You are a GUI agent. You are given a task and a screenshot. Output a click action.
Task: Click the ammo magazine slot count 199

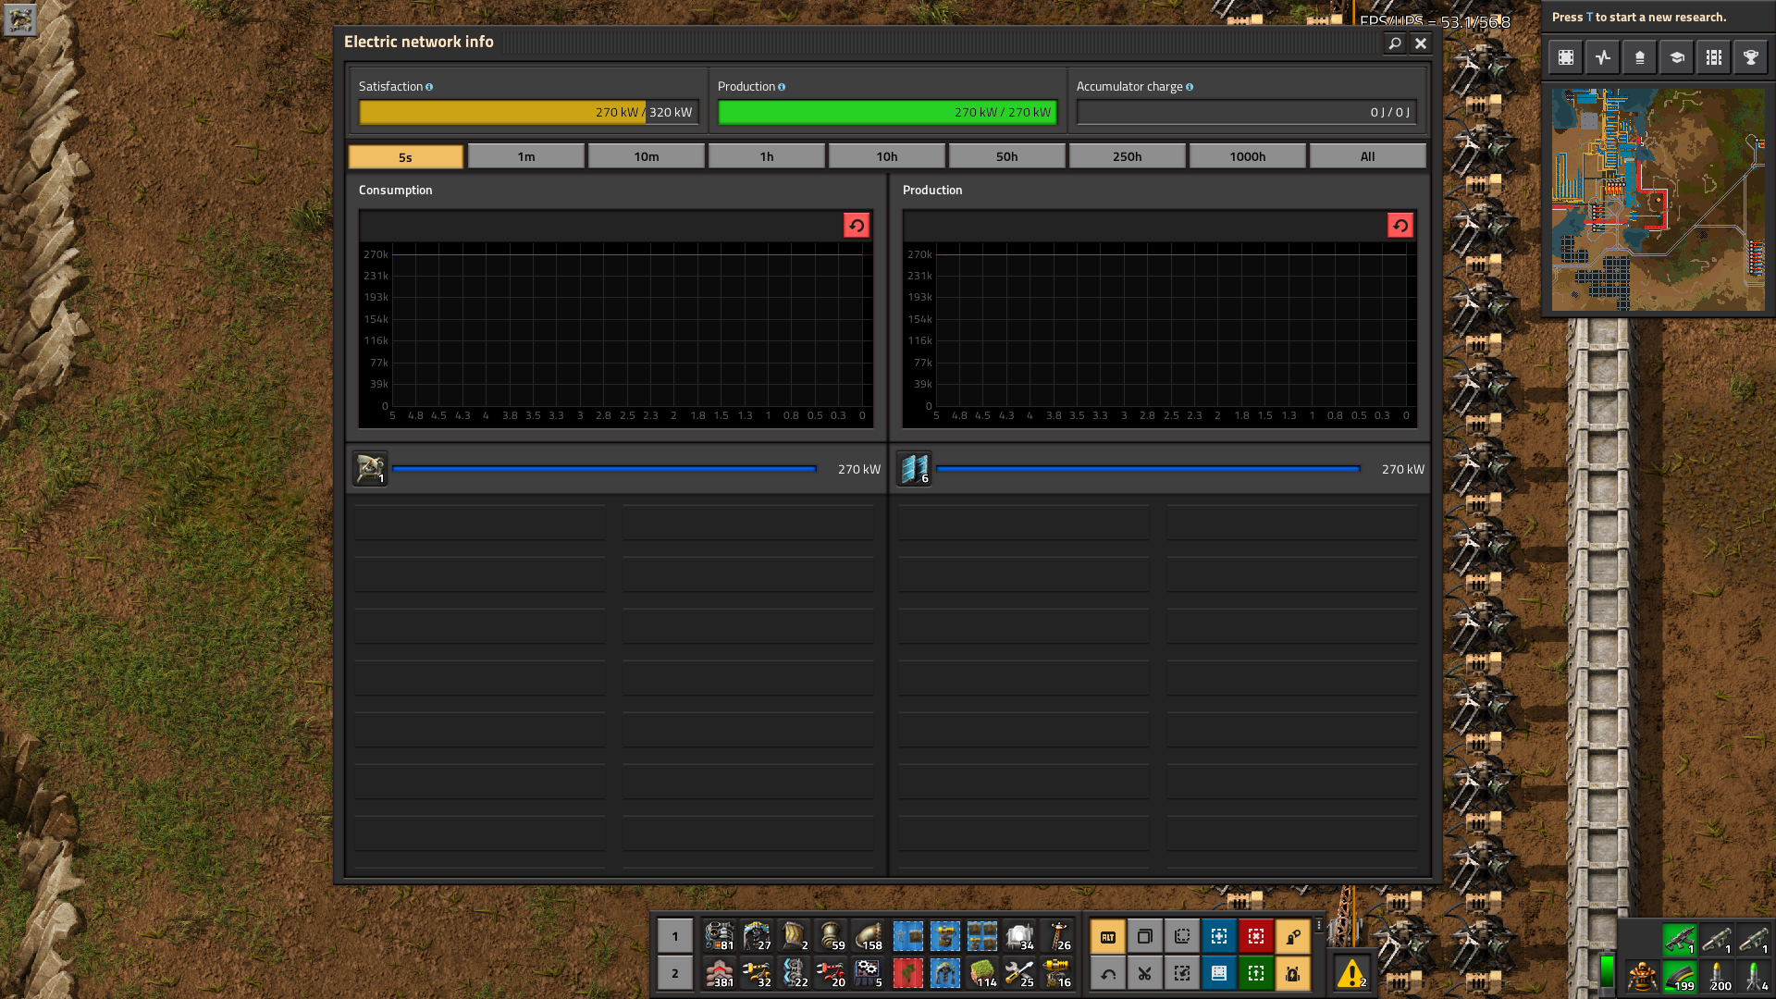(x=1680, y=976)
